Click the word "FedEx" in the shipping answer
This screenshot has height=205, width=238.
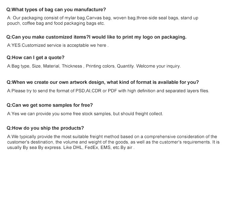coord(91,147)
